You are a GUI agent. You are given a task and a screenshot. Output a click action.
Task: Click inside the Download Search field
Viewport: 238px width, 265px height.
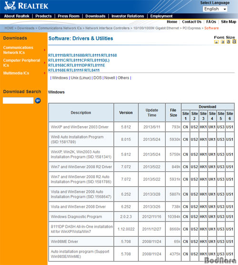coord(18,100)
